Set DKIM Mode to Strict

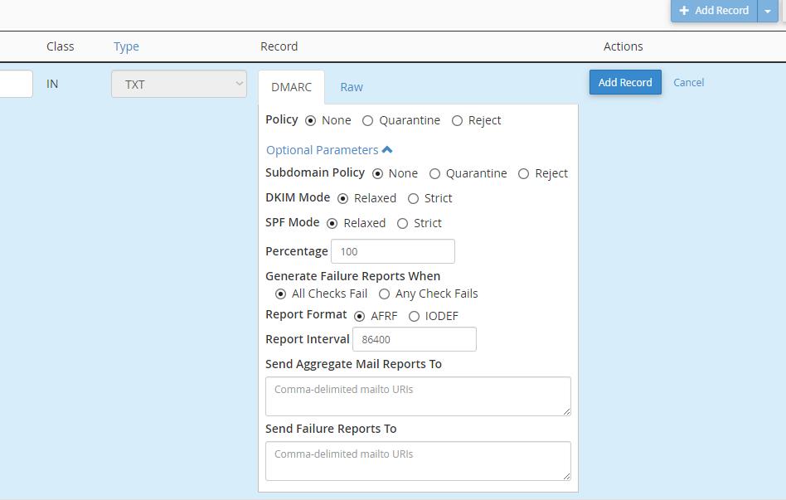click(x=413, y=199)
